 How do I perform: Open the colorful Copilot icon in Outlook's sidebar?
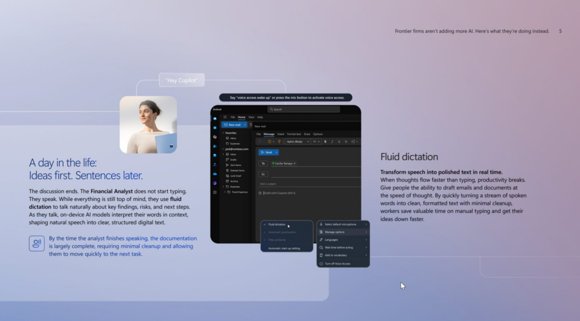click(215, 137)
